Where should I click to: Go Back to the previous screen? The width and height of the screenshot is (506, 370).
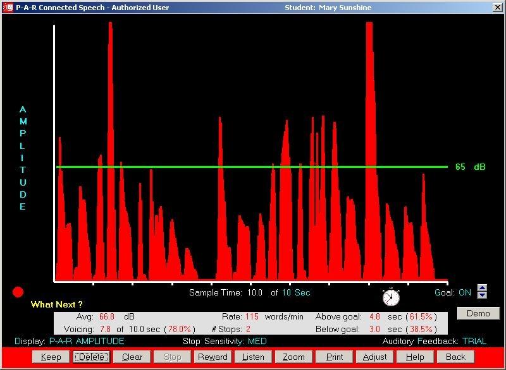coord(455,357)
